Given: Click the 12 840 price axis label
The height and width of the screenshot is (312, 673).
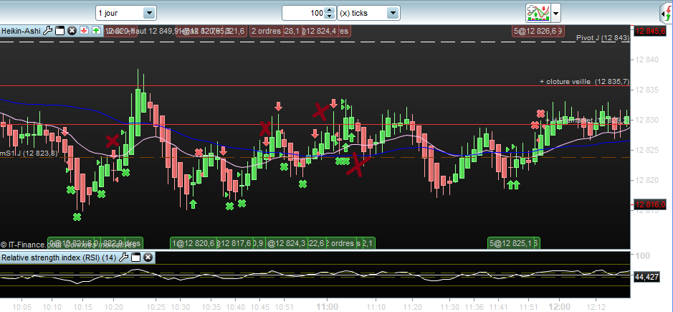Looking at the screenshot, I should click(x=646, y=60).
